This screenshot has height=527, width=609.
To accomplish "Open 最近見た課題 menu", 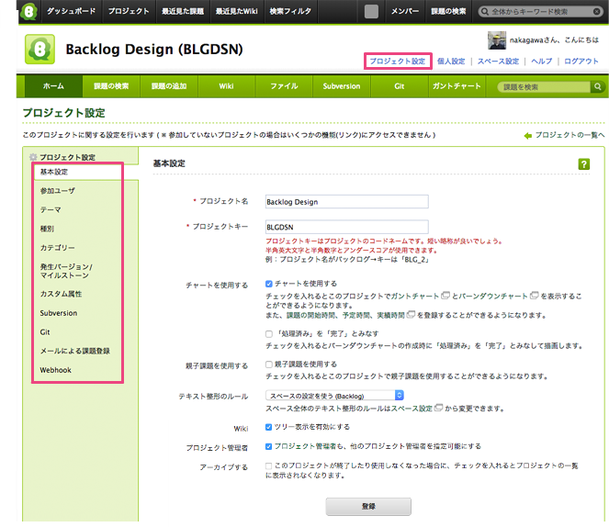I will (183, 11).
